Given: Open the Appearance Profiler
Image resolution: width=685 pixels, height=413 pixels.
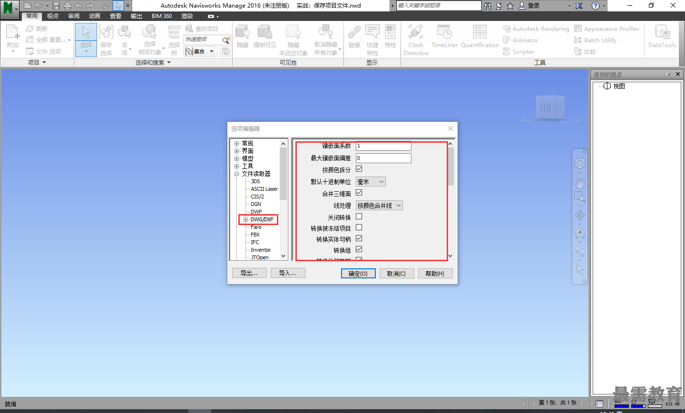Looking at the screenshot, I should [x=607, y=29].
